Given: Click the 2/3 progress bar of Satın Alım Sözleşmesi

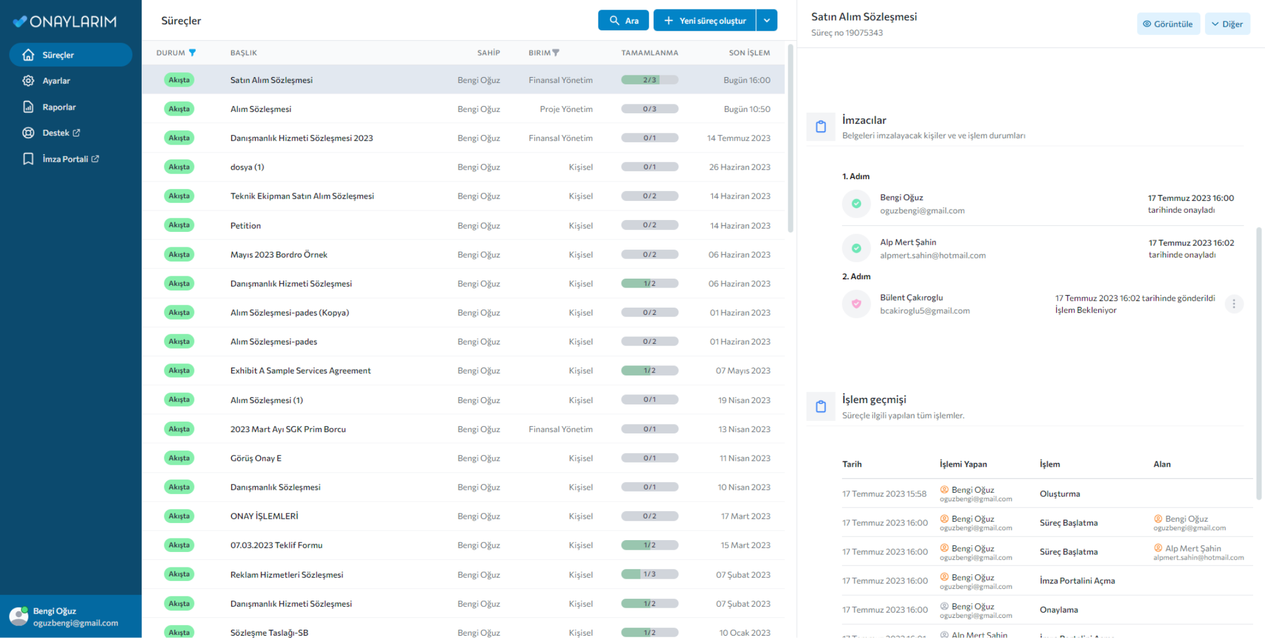Looking at the screenshot, I should click(649, 79).
